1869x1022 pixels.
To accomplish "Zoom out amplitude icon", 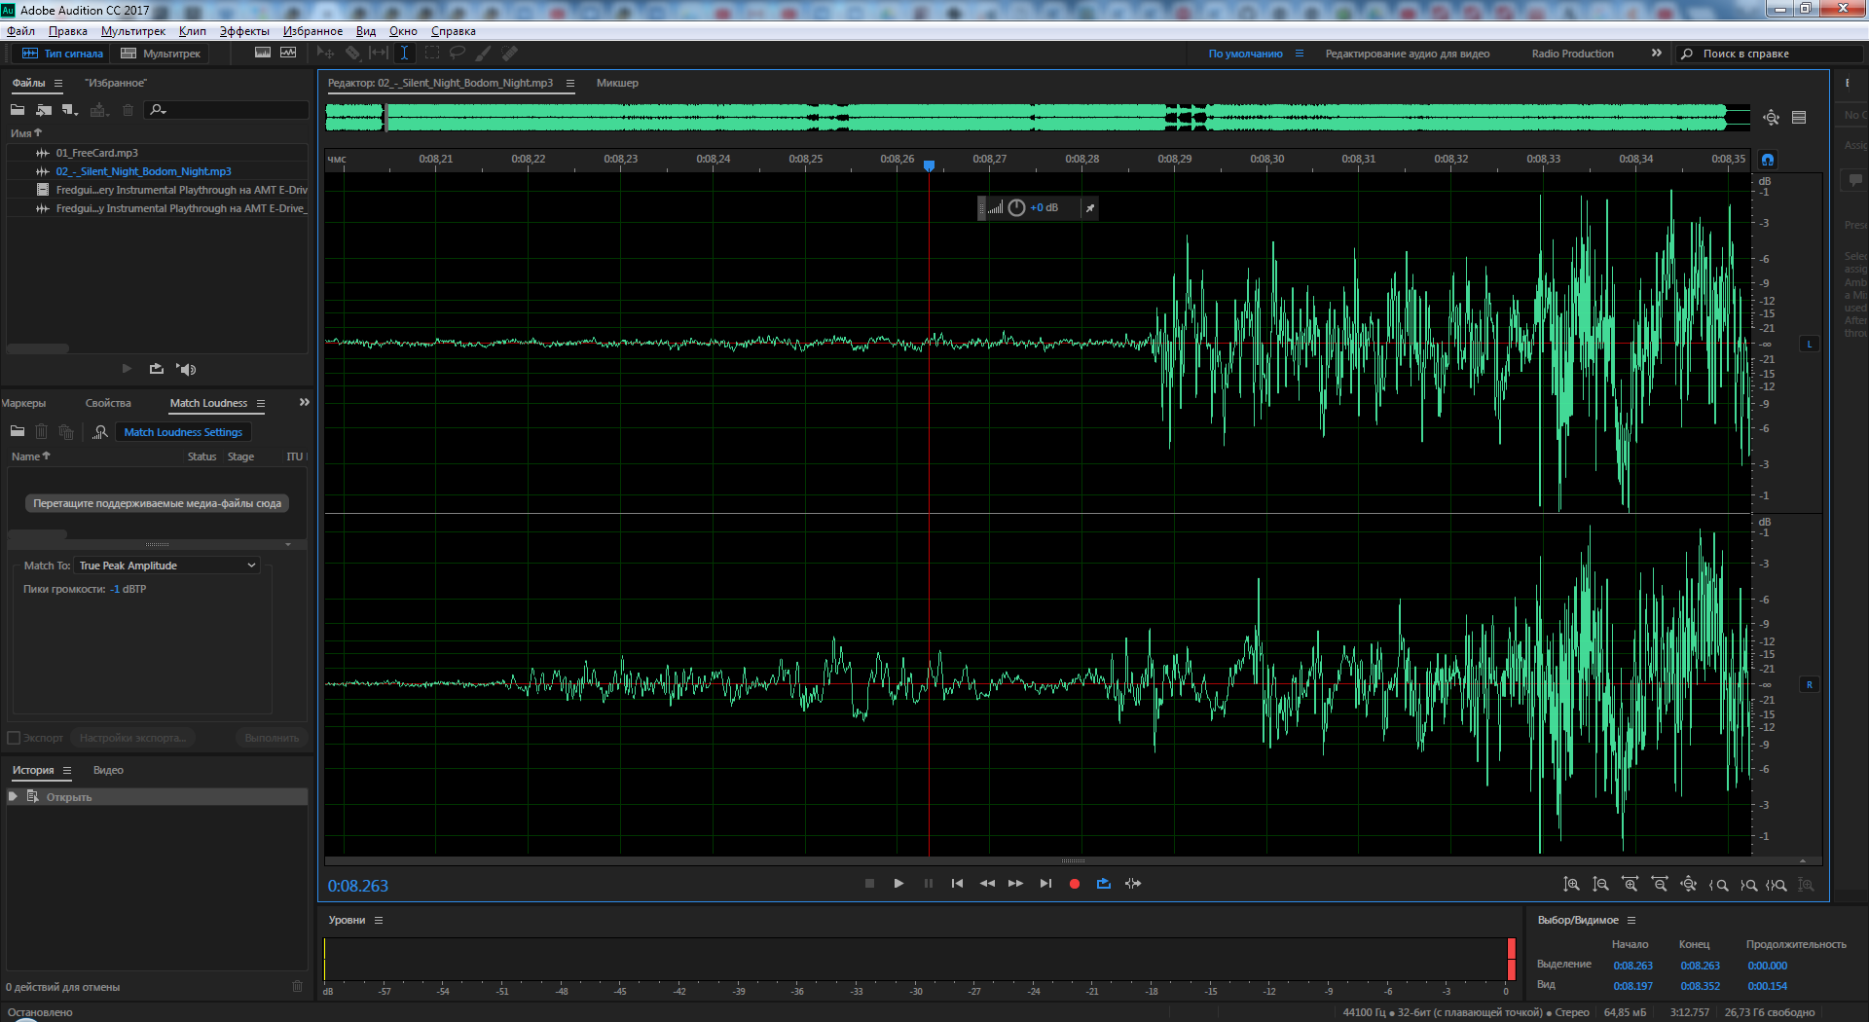I will pyautogui.click(x=1600, y=885).
